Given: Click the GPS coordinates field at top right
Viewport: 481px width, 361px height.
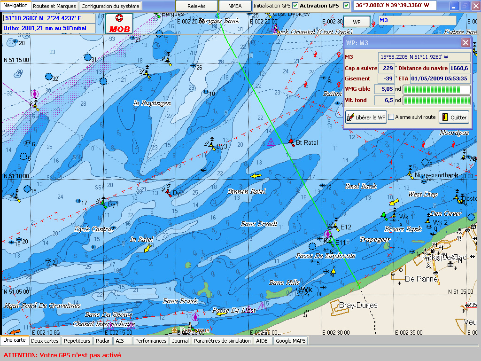Looking at the screenshot, I should click(x=395, y=6).
